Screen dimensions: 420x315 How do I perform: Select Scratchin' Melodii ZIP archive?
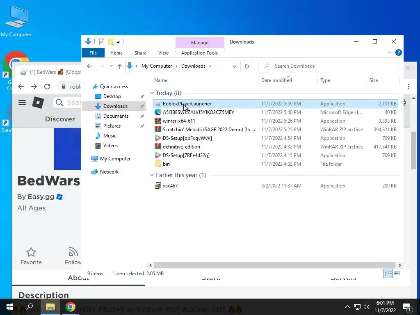[x=276, y=129]
